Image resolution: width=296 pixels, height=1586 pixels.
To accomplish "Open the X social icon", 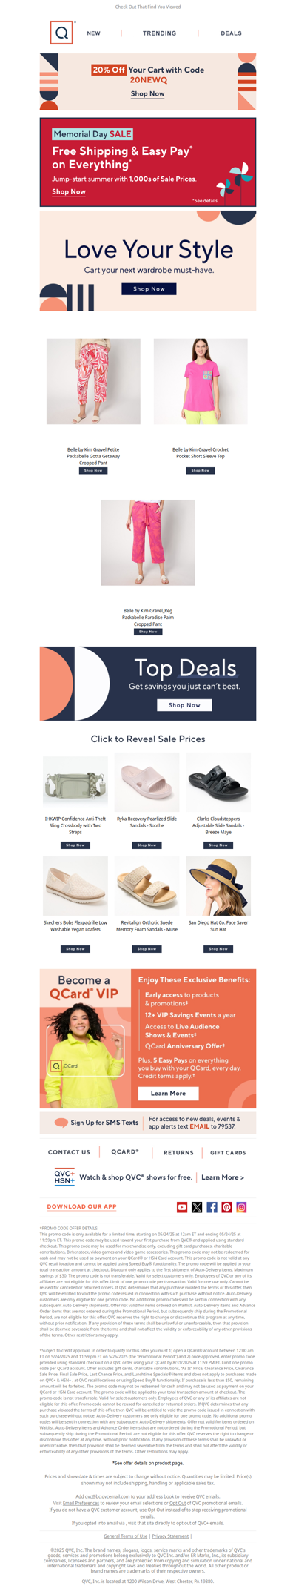I will (x=197, y=1207).
